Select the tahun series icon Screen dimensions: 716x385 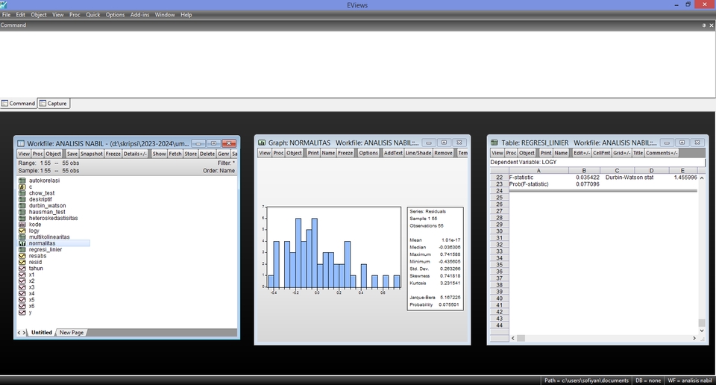click(x=22, y=269)
